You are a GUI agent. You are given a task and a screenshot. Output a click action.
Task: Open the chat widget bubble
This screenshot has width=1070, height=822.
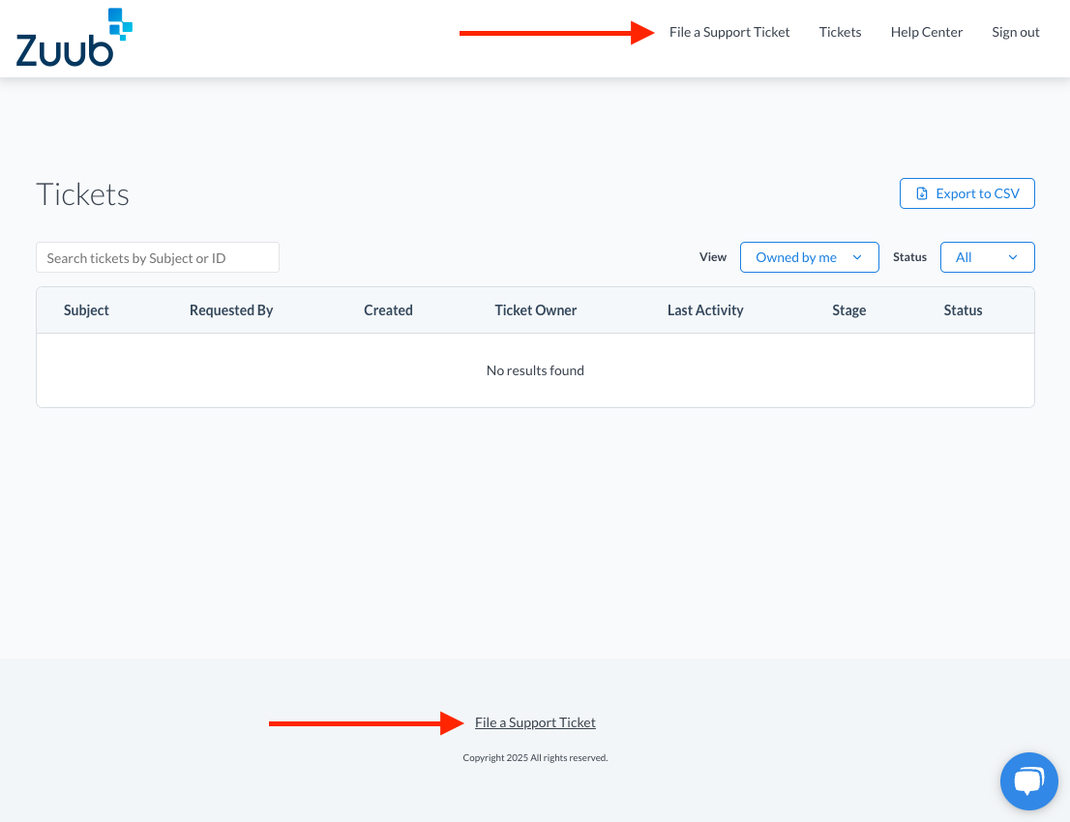[1028, 780]
